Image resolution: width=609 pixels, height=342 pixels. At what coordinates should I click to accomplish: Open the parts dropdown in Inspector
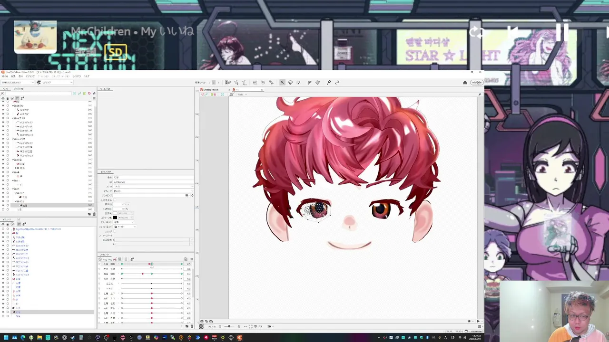(153, 187)
